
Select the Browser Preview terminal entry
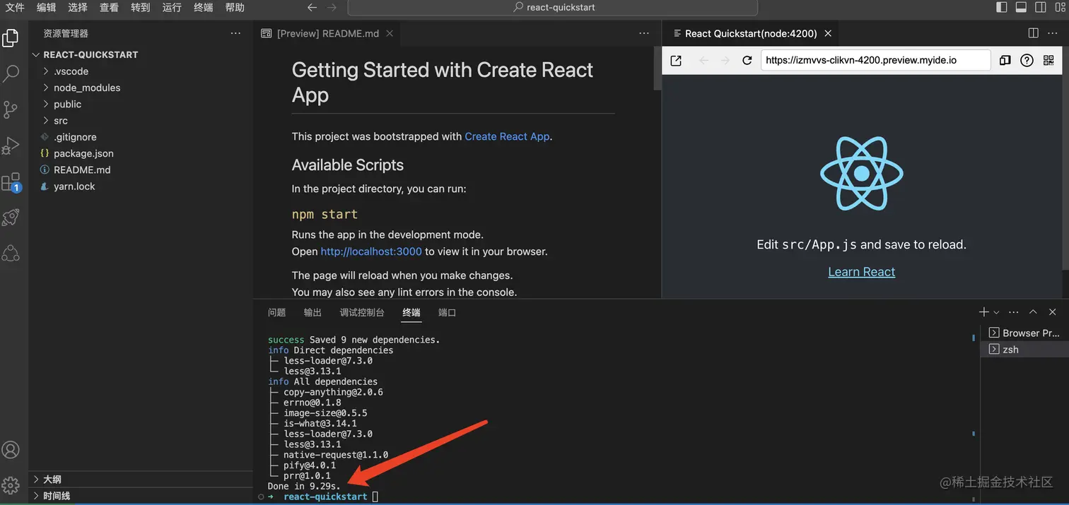coord(1024,333)
